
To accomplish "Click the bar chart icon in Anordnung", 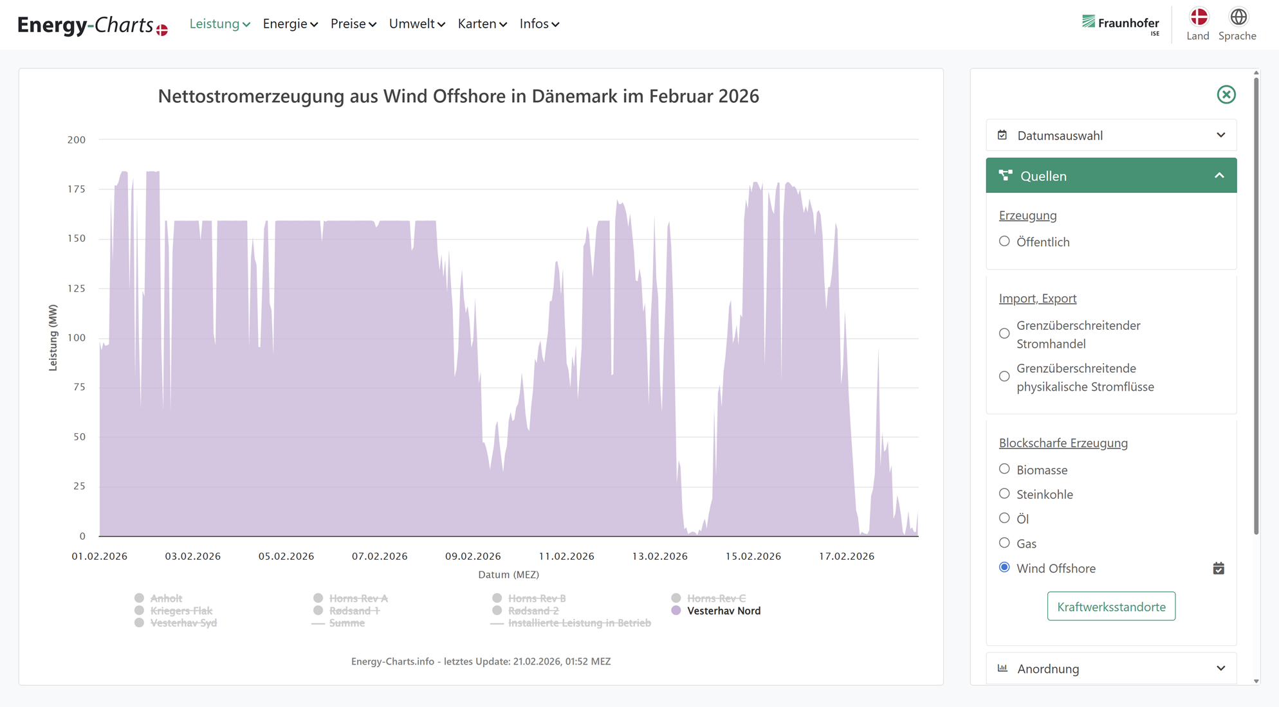I will [x=1002, y=668].
